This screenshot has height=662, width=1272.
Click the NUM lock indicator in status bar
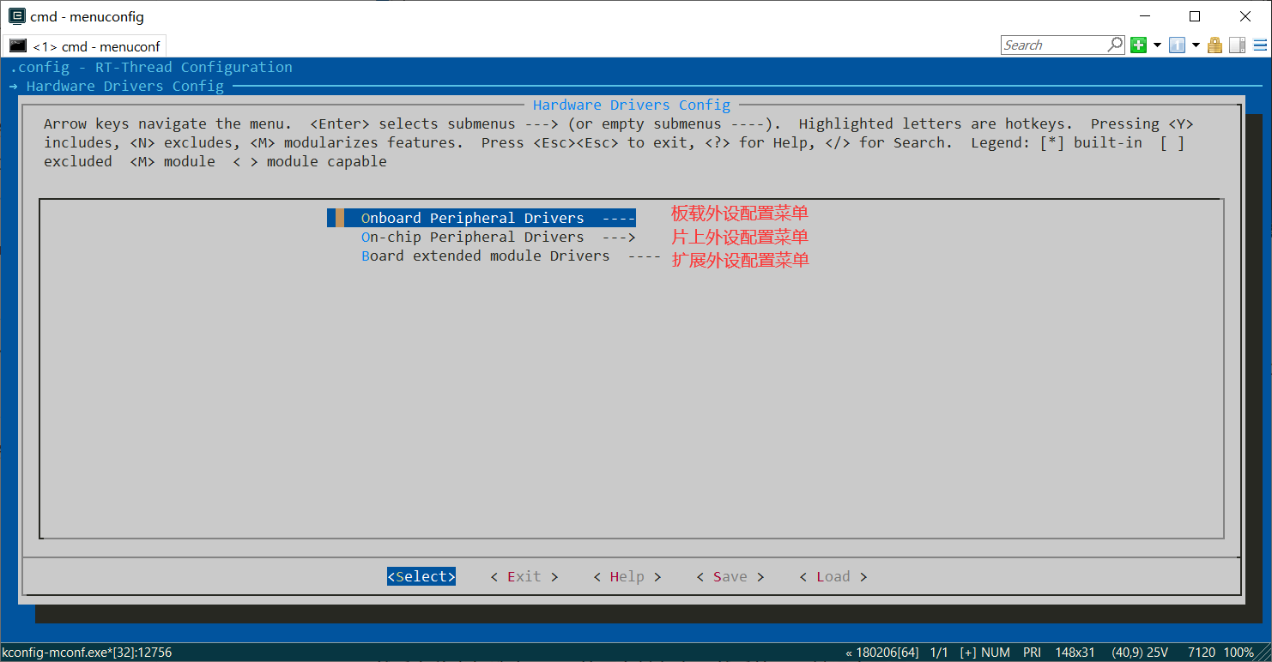click(x=995, y=653)
